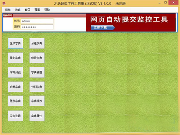Click the 生成字典 button
This screenshot has height=135, width=180.
pyautogui.click(x=15, y=43)
